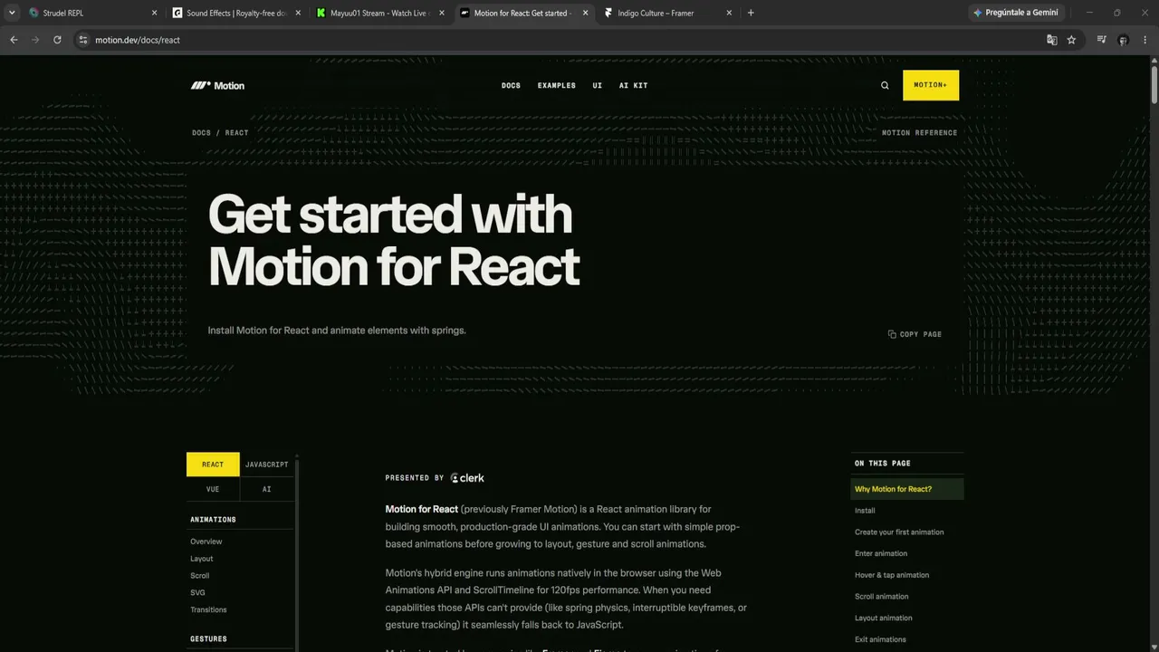Close the Strudel REPL tab
Screen dimensions: 1159x652
coord(154,13)
